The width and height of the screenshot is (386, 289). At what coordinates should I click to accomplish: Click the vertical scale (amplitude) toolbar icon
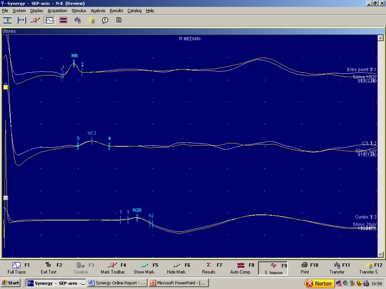[8, 20]
